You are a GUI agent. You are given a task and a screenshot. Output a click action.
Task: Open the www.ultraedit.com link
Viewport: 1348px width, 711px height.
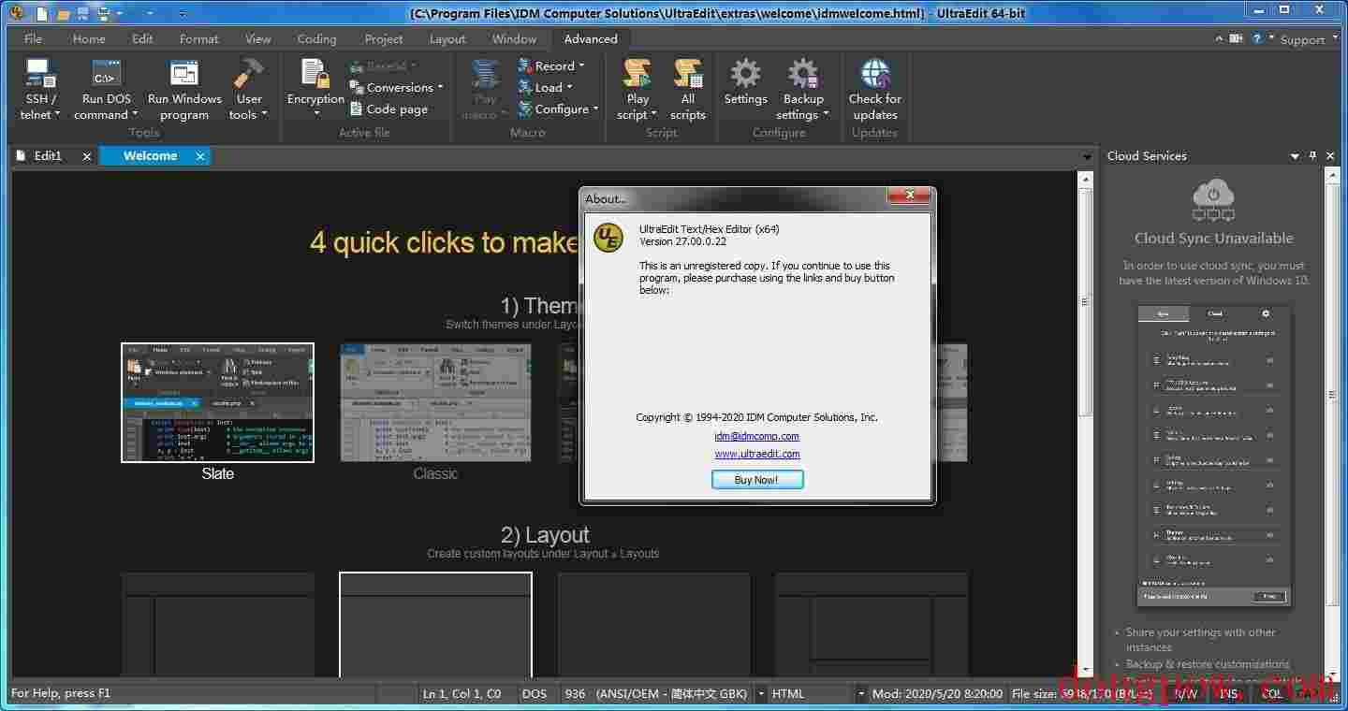point(756,454)
